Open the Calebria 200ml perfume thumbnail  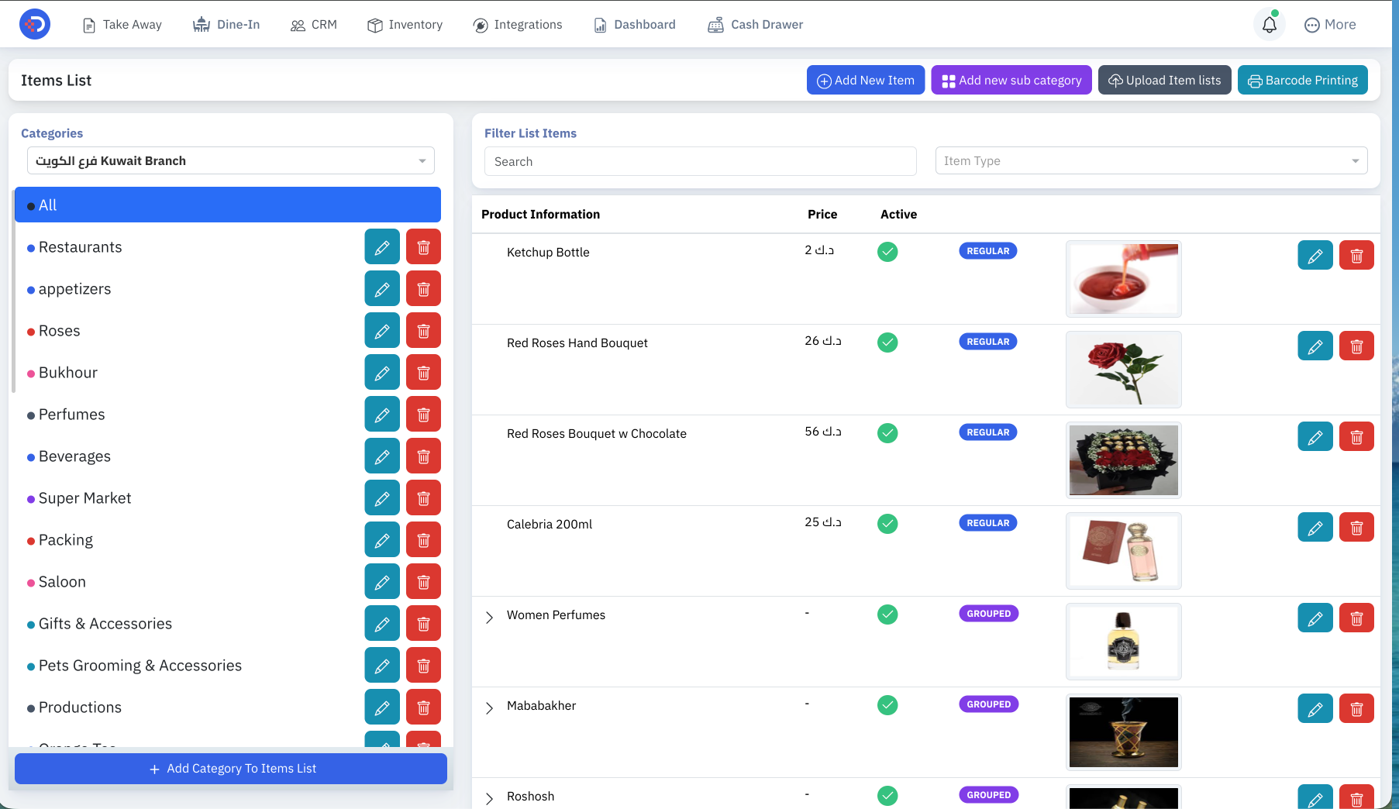(1124, 551)
